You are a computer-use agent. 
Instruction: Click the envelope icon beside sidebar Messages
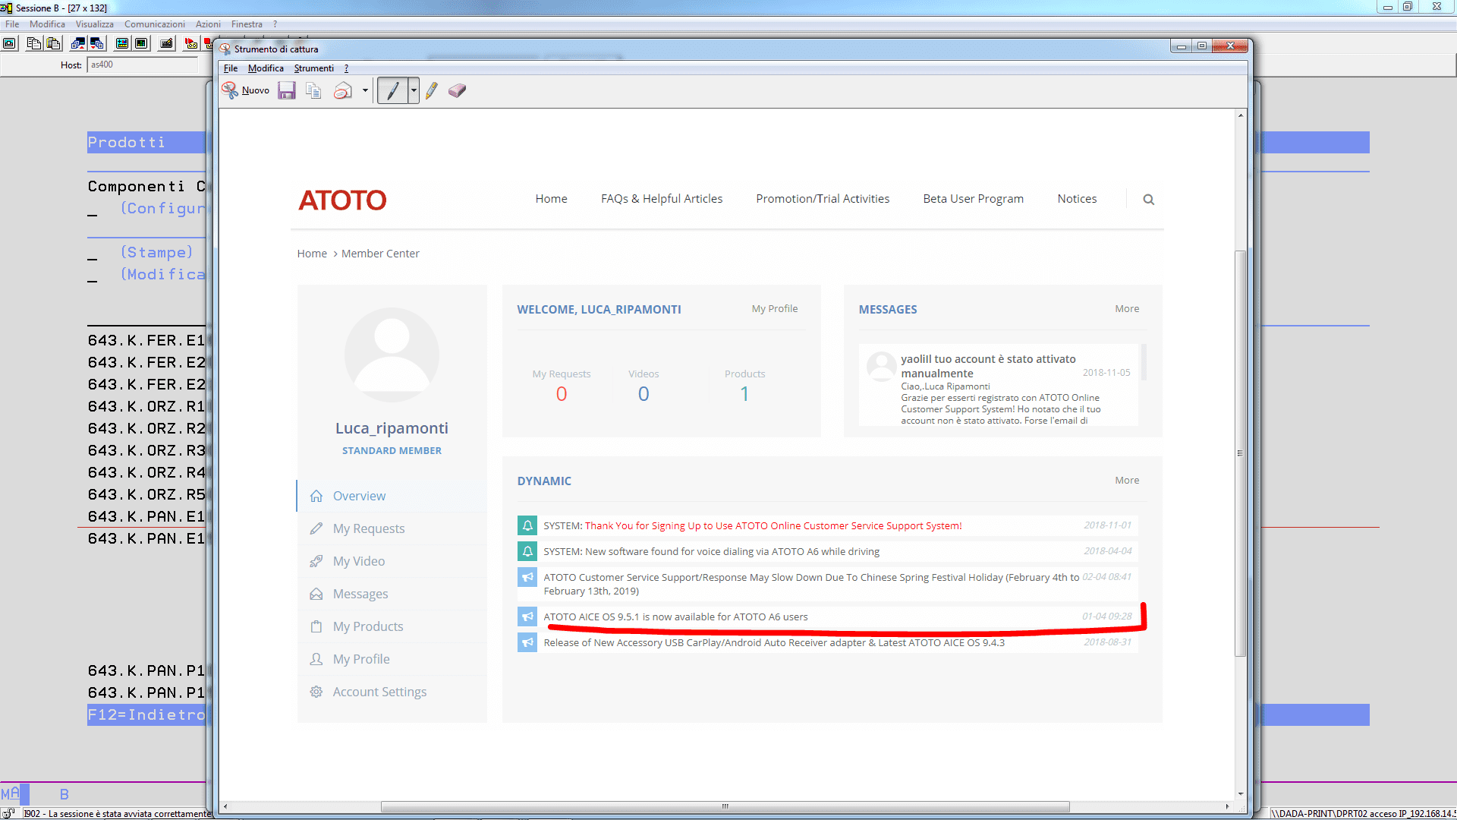(316, 594)
